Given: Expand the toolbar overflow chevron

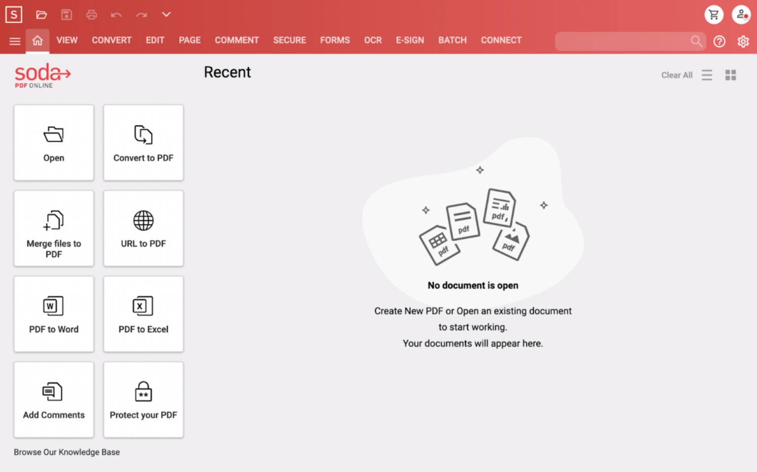Looking at the screenshot, I should [166, 14].
